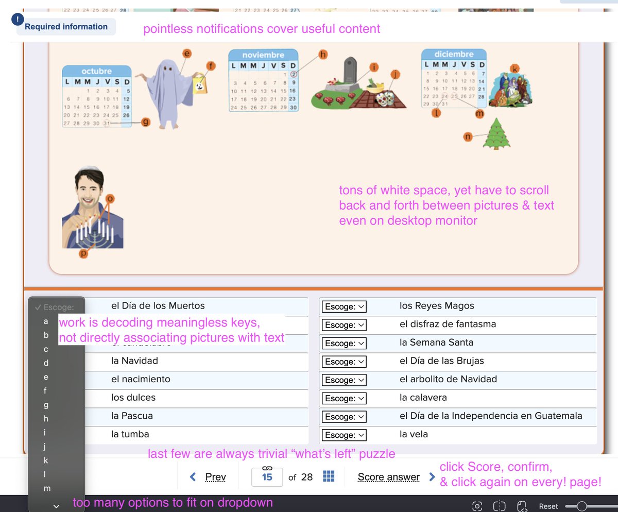
Task: Click the next arrow after Score answer
Action: click(433, 477)
